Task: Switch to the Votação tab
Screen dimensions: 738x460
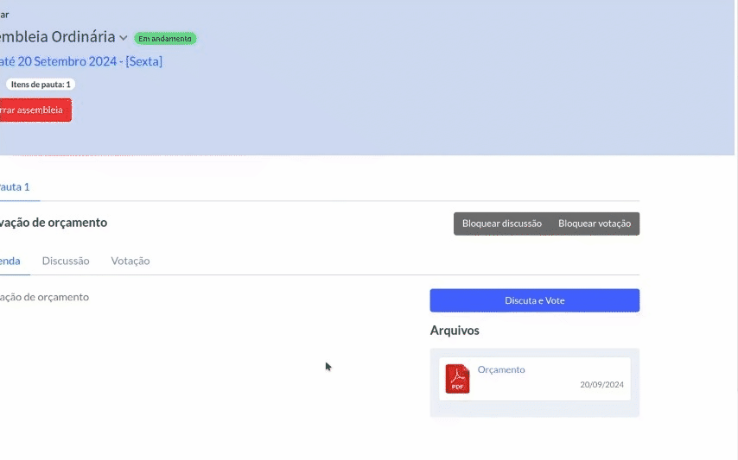Action: coord(130,261)
